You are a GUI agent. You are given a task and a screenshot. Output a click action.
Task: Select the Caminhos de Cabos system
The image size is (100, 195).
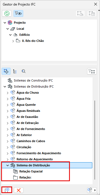click(31, 141)
